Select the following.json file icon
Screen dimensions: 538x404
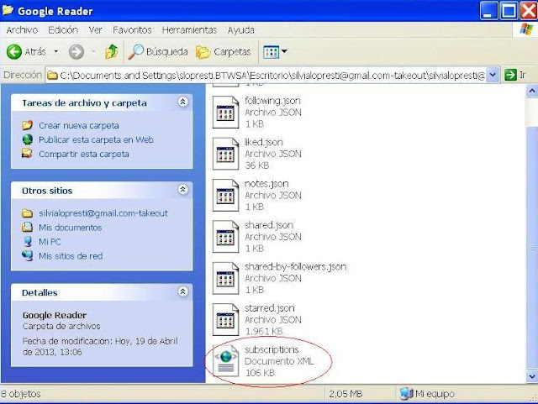point(225,113)
